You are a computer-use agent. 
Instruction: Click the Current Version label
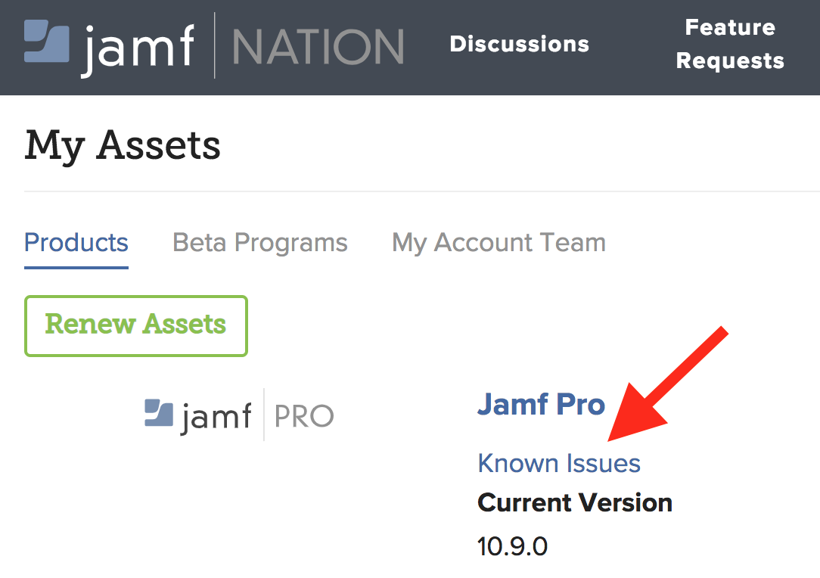tap(574, 502)
